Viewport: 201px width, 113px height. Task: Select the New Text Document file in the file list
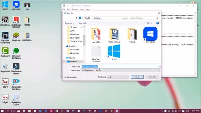pos(96,54)
